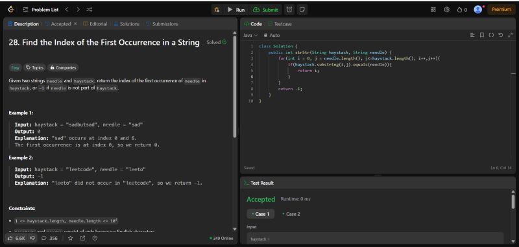The width and height of the screenshot is (519, 247).
Task: Select the Testcase tab
Action: 280,24
